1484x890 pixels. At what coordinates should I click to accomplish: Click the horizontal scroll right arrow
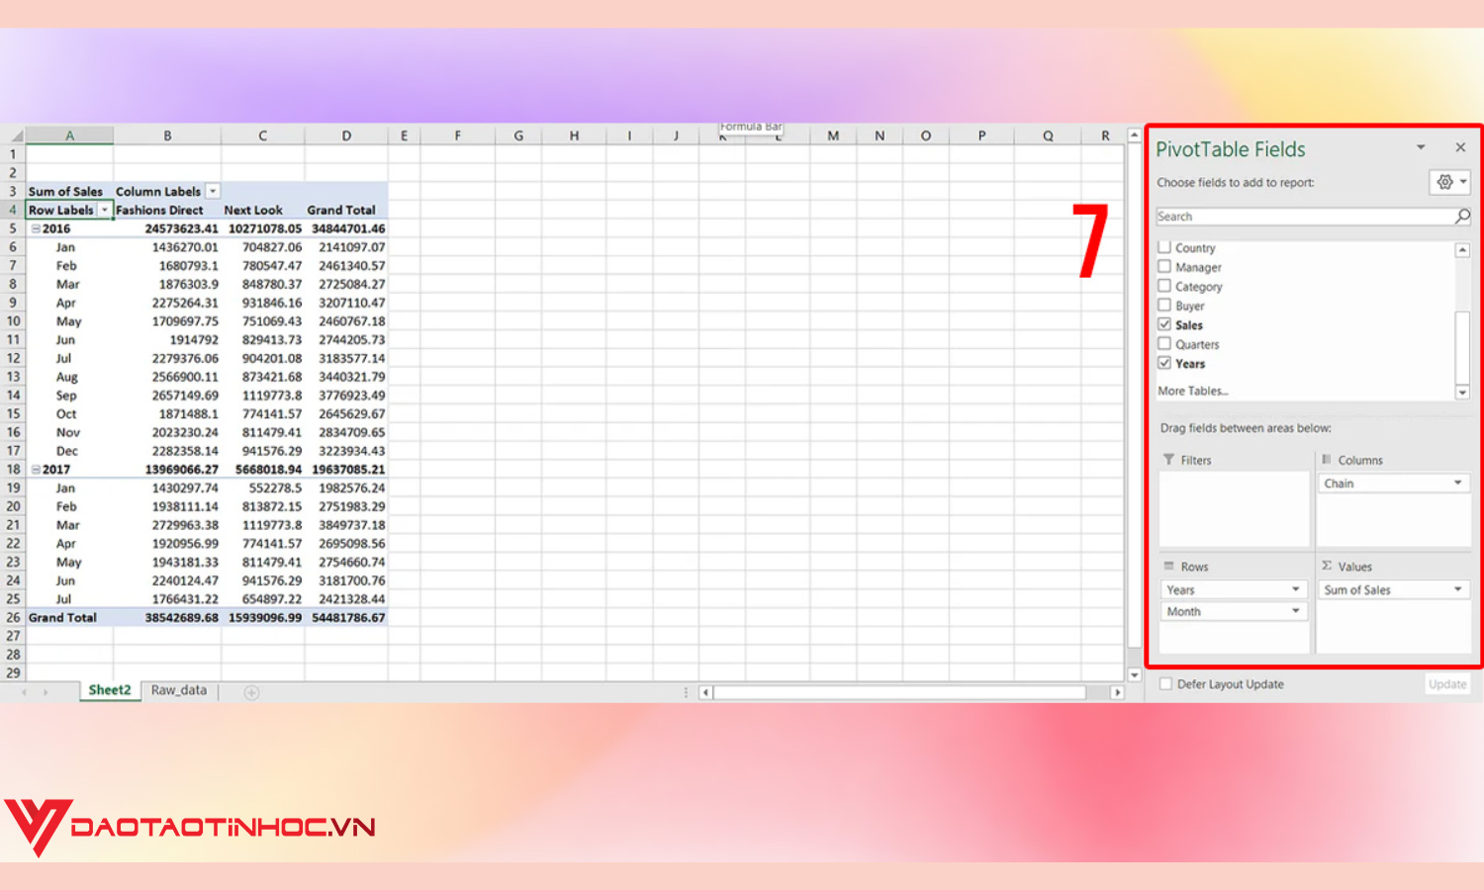tap(1117, 692)
